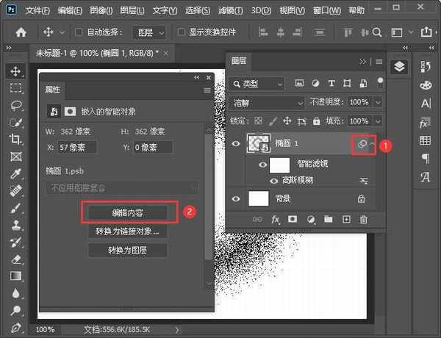Enable the 显示变换控件 checkbox
This screenshot has height=338, width=441.
(182, 32)
